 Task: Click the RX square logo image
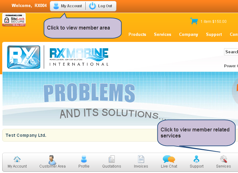coord(24,57)
